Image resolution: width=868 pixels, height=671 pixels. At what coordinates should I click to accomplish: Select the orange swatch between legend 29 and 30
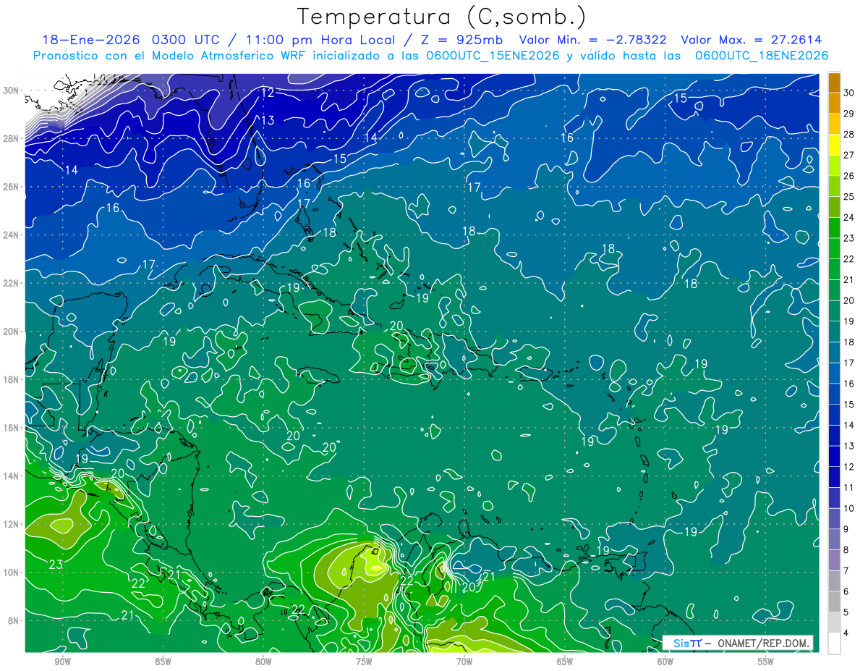point(834,104)
